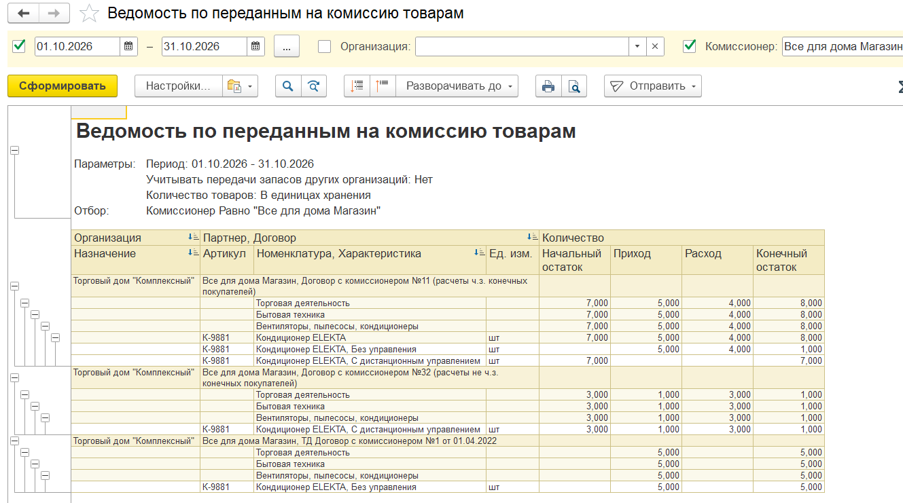The image size is (903, 503).
Task: Print the report with printer icon
Action: click(548, 86)
